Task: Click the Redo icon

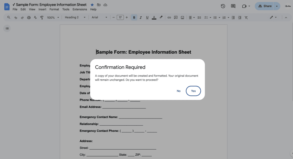Action: [22, 17]
